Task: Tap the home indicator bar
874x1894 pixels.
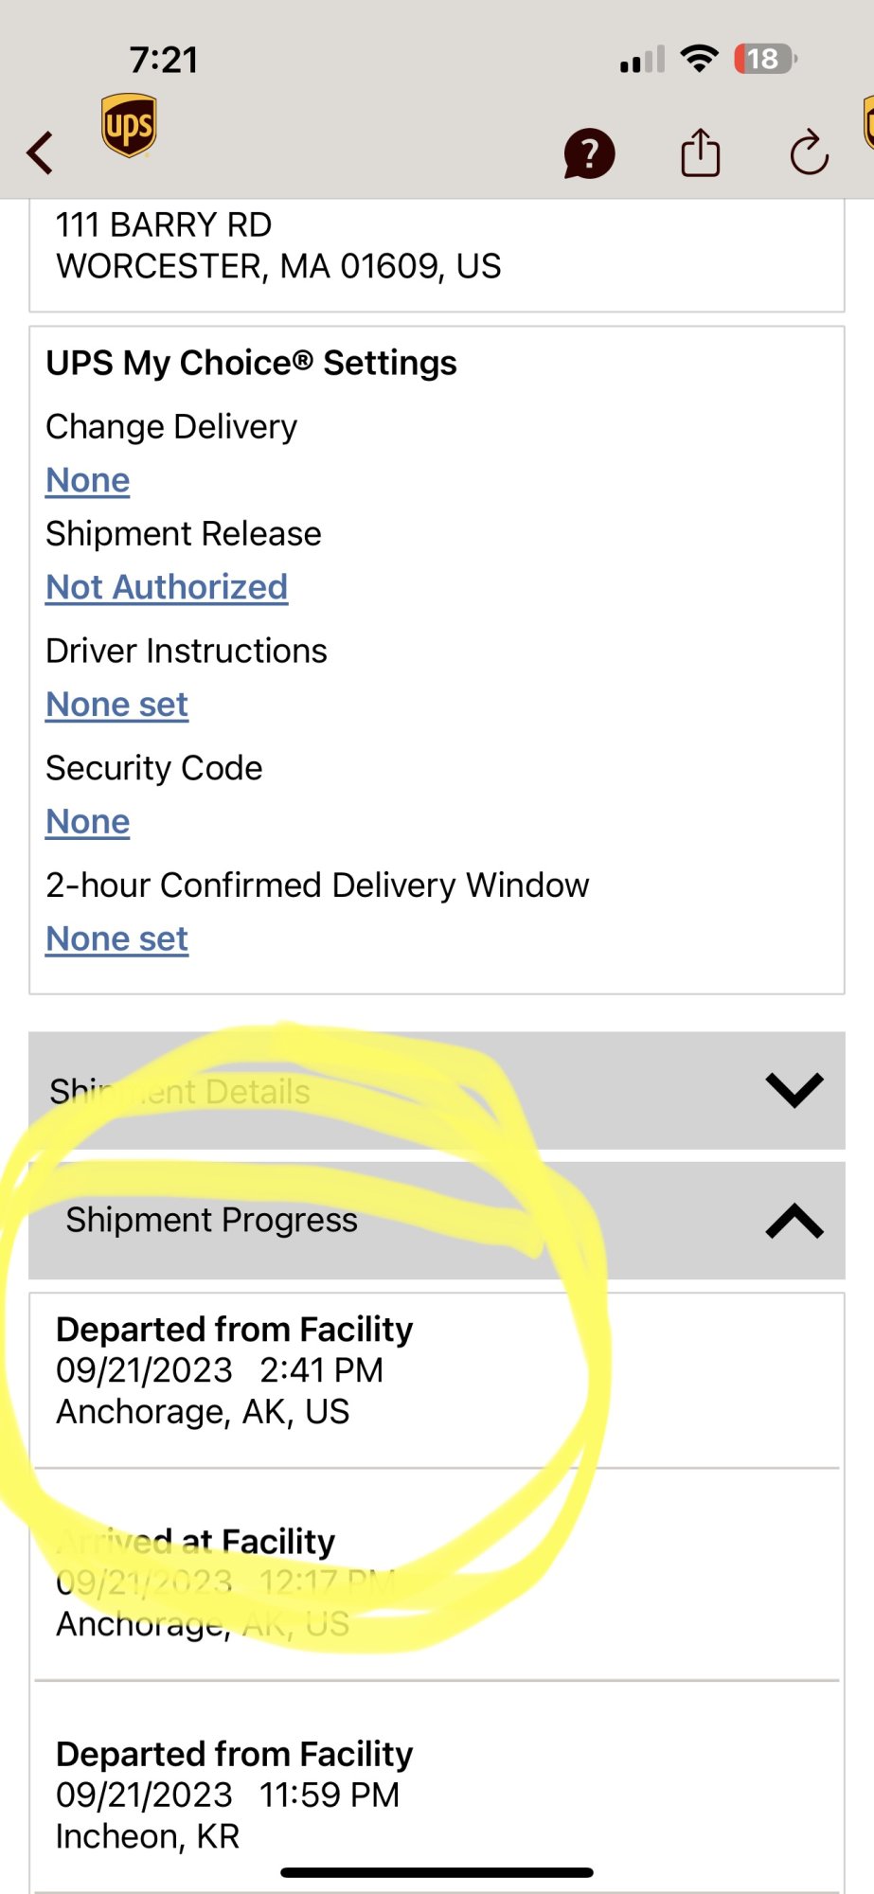Action: tap(437, 1872)
